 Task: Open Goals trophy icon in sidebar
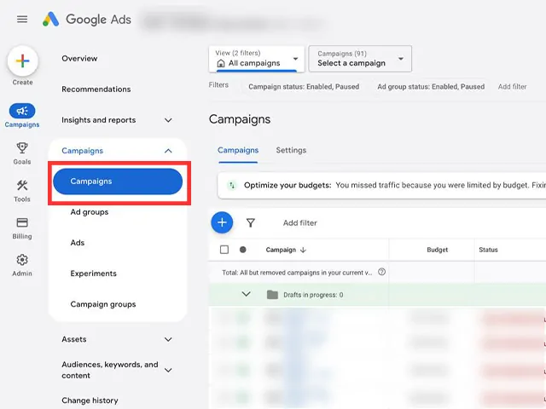22,148
